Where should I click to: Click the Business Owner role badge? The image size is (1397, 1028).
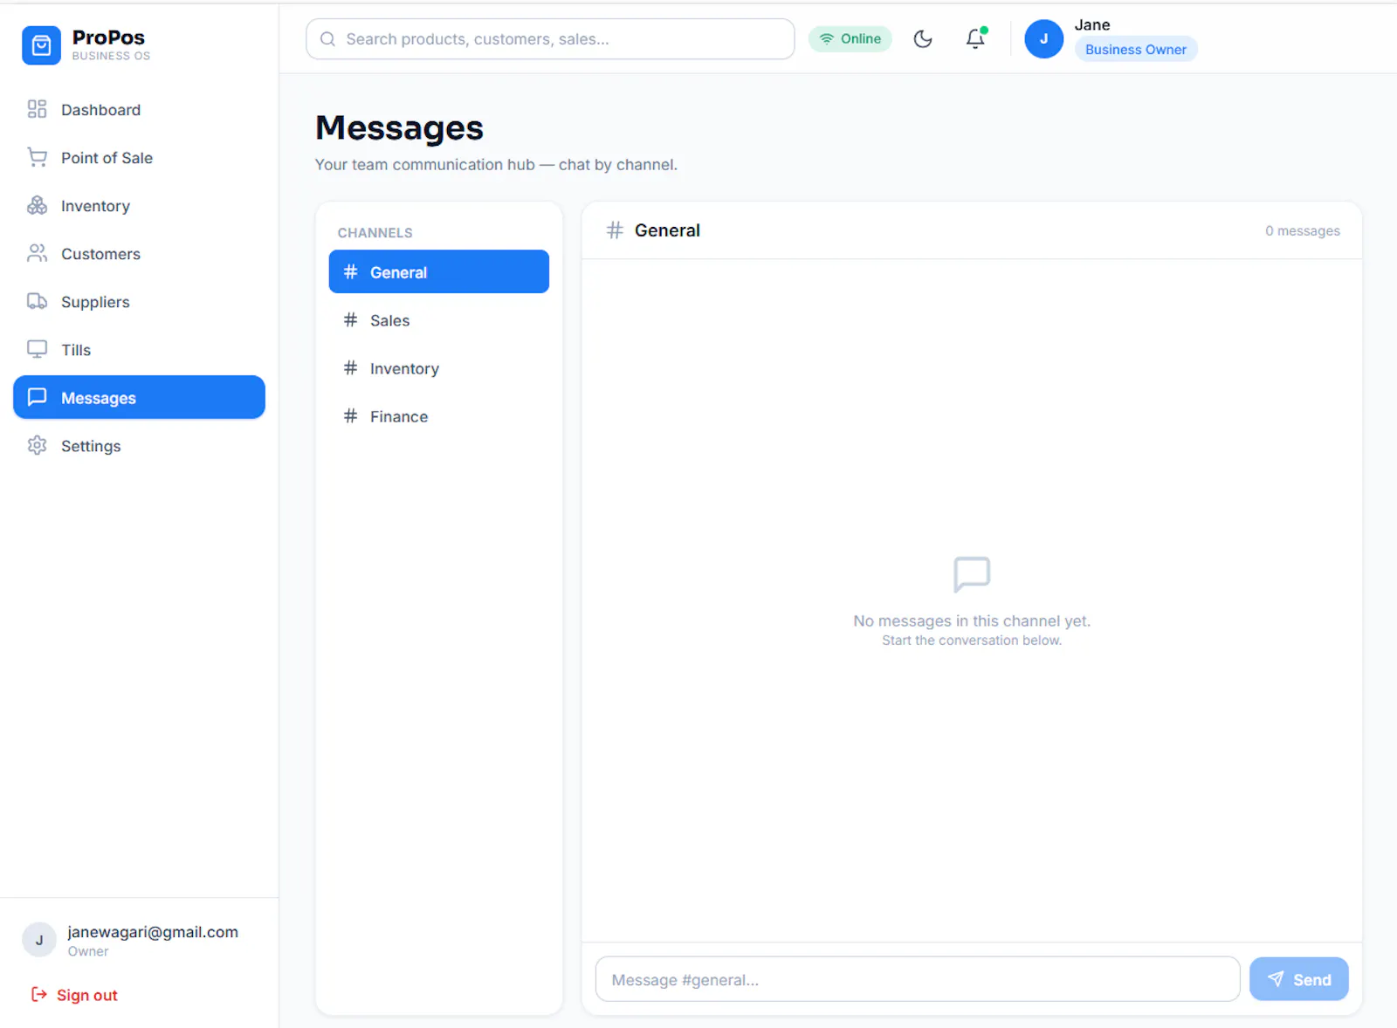coord(1136,49)
